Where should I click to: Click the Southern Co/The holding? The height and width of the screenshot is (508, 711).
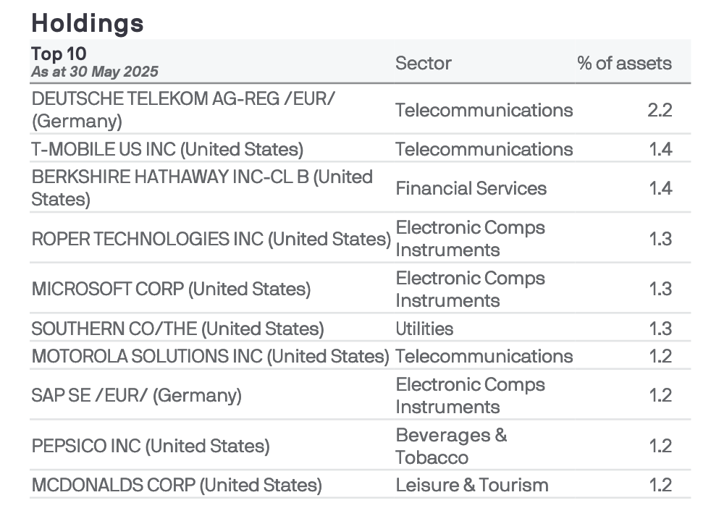click(177, 329)
